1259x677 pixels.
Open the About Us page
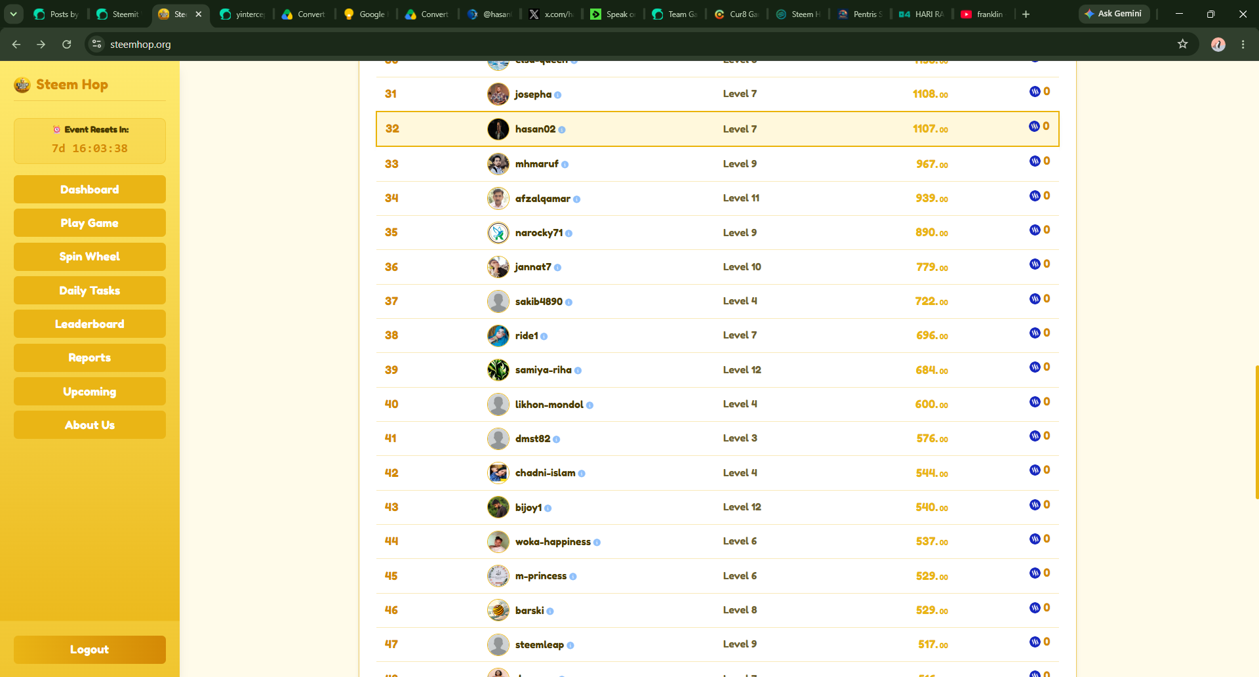[90, 425]
